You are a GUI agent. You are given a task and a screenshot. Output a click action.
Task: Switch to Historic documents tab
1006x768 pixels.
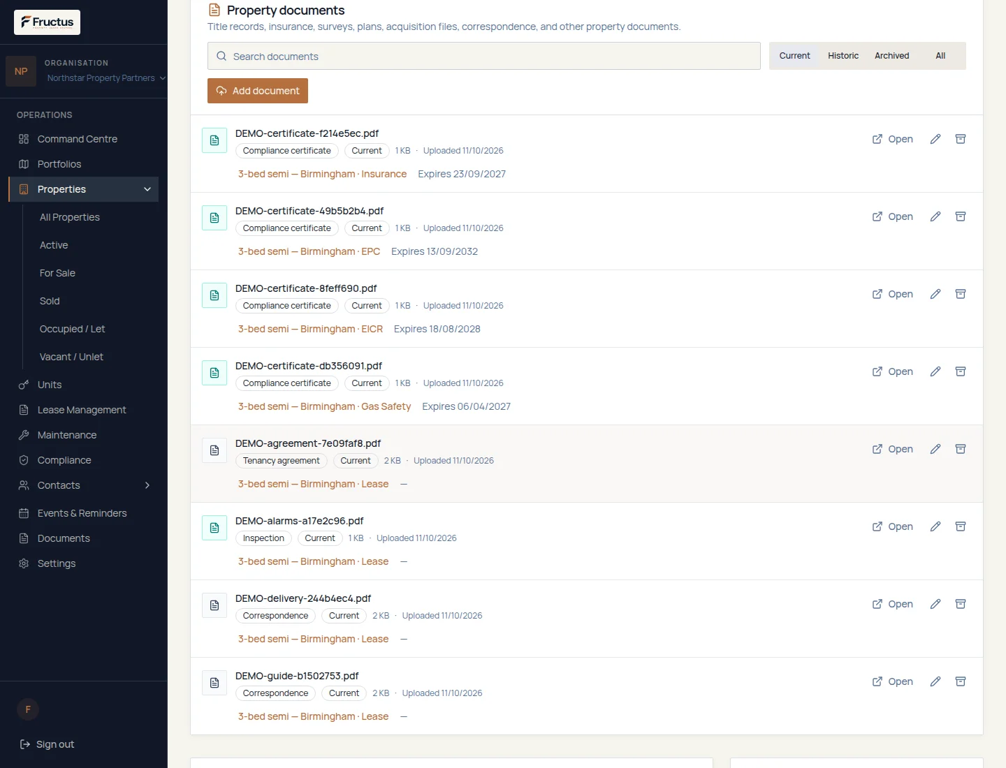[x=843, y=56]
